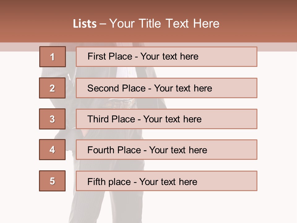Image resolution: width=297 pixels, height=223 pixels.
Task: Click 'Your text here' in First Place bar
Action: click(x=169, y=56)
